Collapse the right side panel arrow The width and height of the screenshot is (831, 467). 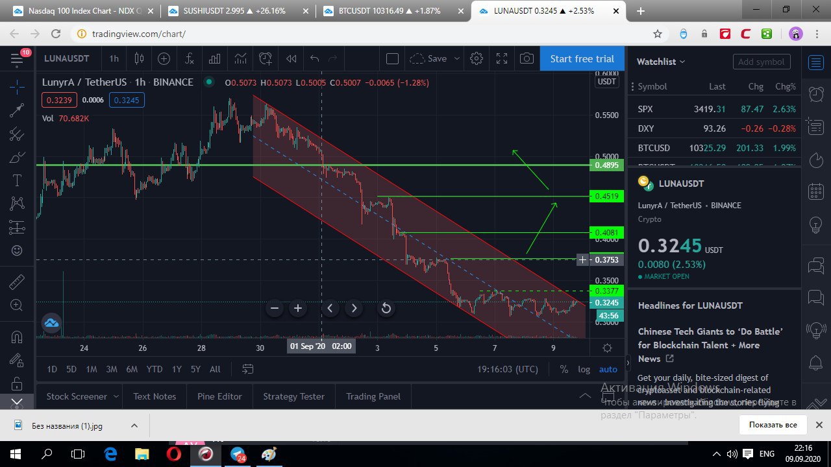point(627,363)
